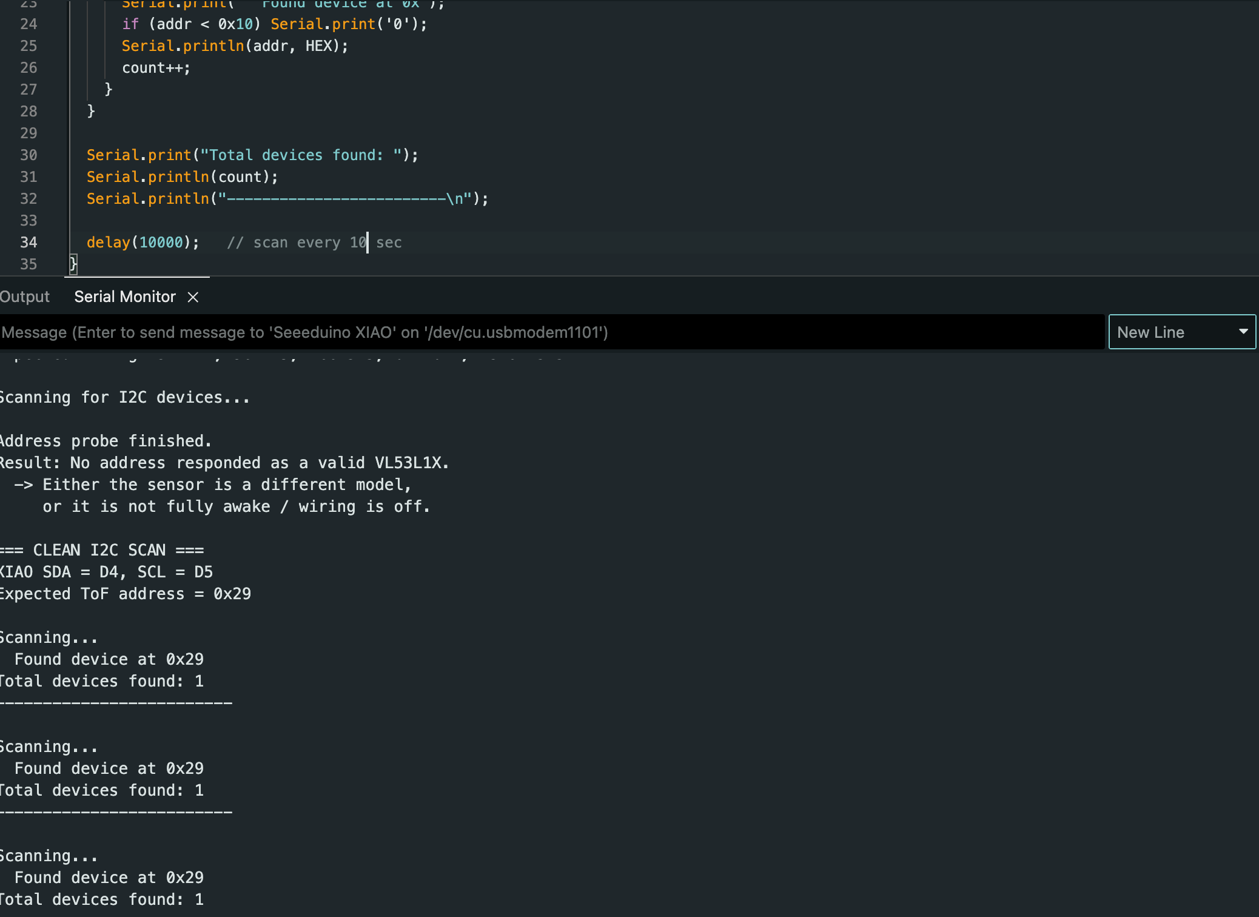Click the New Line dropdown arrow
The height and width of the screenshot is (917, 1259).
click(1243, 332)
